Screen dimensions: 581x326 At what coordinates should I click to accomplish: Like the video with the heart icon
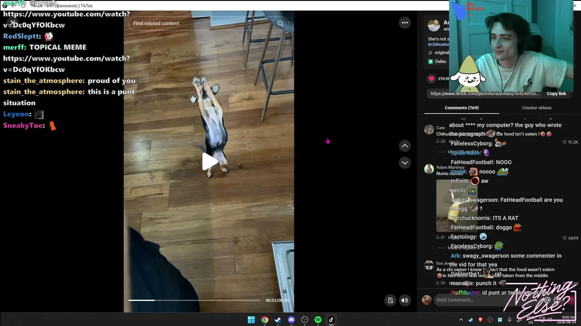tap(431, 78)
